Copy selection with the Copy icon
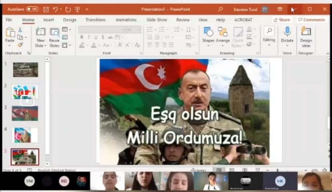Viewport: 332px width, 192px height. coord(20,37)
